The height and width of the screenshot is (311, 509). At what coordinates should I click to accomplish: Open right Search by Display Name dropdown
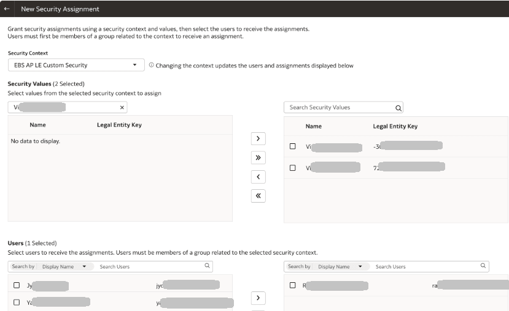tap(340, 267)
